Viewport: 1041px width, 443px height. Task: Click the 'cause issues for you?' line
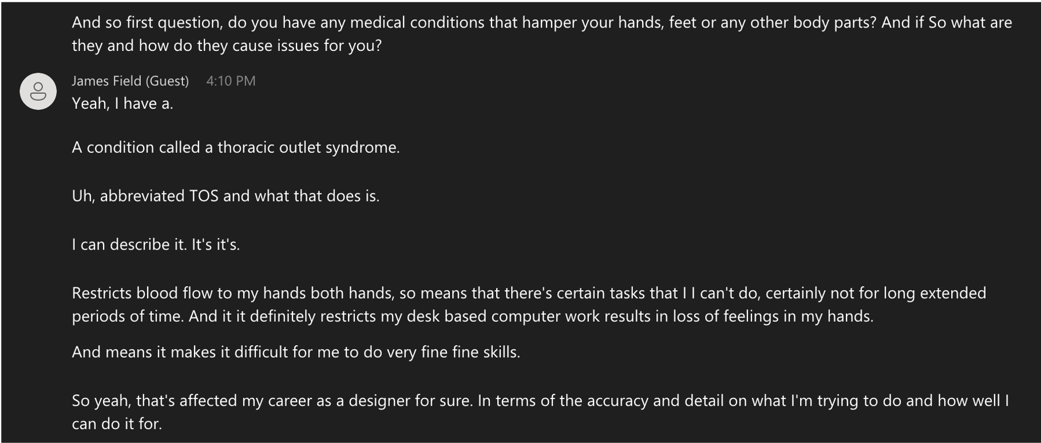click(x=227, y=46)
